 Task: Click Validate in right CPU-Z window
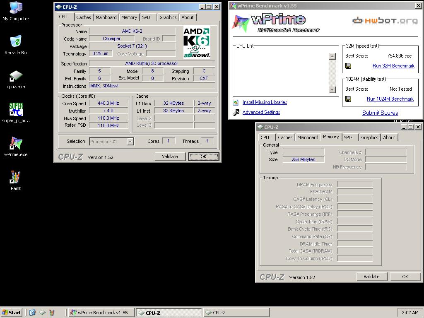pos(371,277)
